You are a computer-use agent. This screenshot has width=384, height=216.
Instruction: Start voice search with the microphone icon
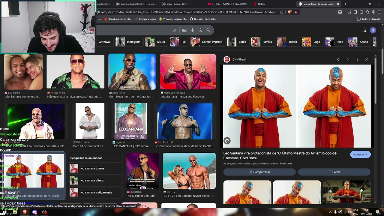(192, 30)
